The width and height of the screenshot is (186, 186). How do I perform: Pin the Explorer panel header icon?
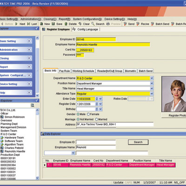(x=37, y=28)
